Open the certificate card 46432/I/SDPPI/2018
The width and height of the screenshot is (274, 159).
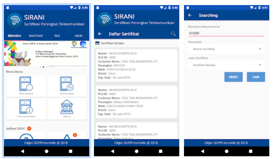(136, 65)
